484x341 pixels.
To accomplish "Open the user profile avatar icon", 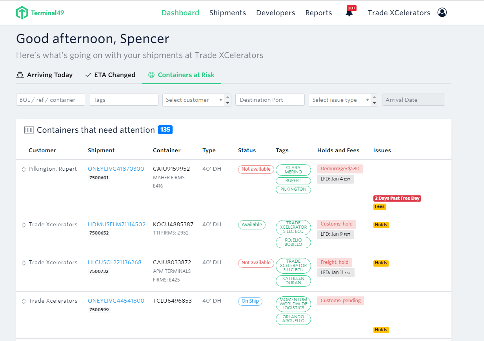I will pyautogui.click(x=442, y=13).
